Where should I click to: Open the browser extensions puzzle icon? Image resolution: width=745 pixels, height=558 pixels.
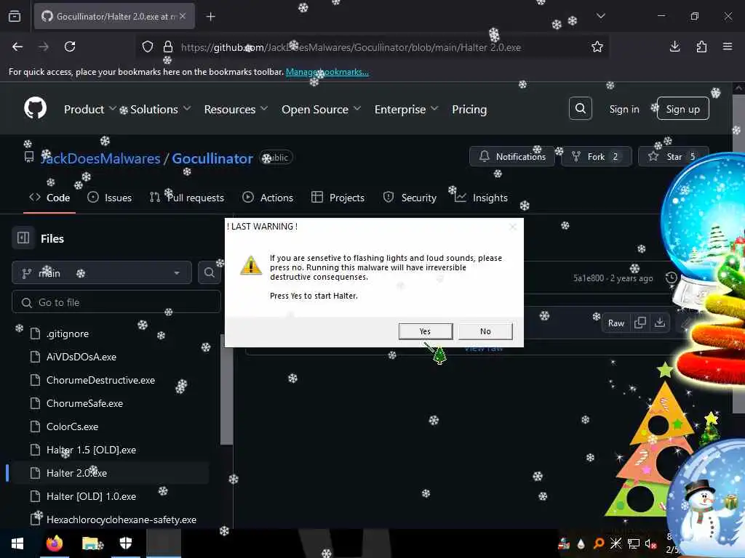[701, 46]
